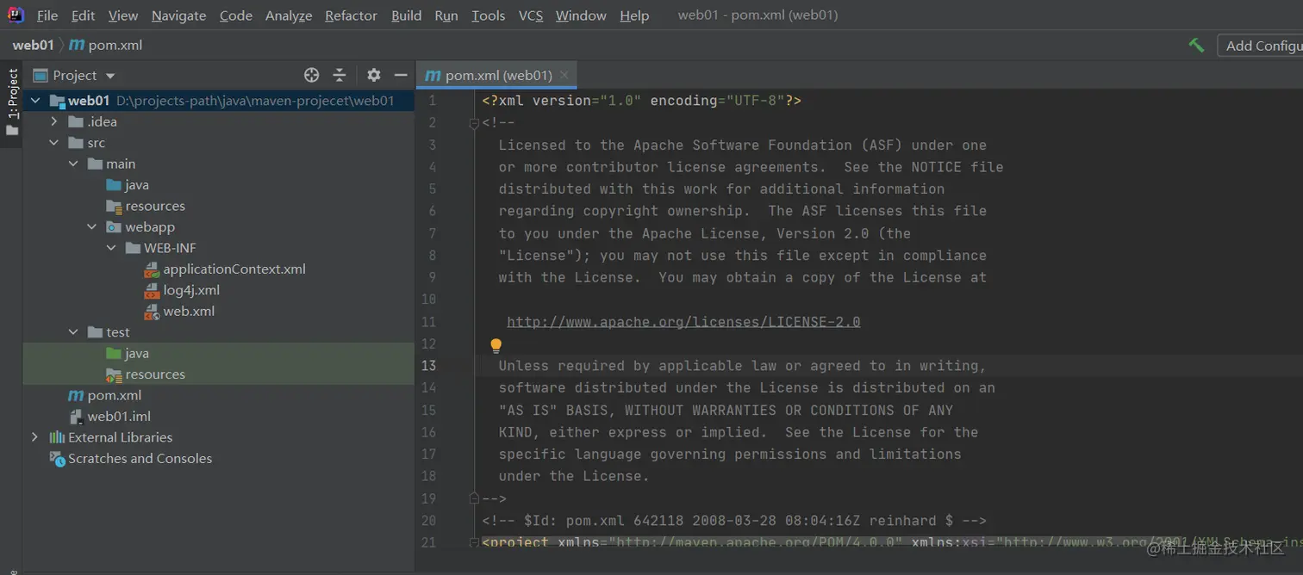Click the Add Configuration button

[x=1260, y=46]
